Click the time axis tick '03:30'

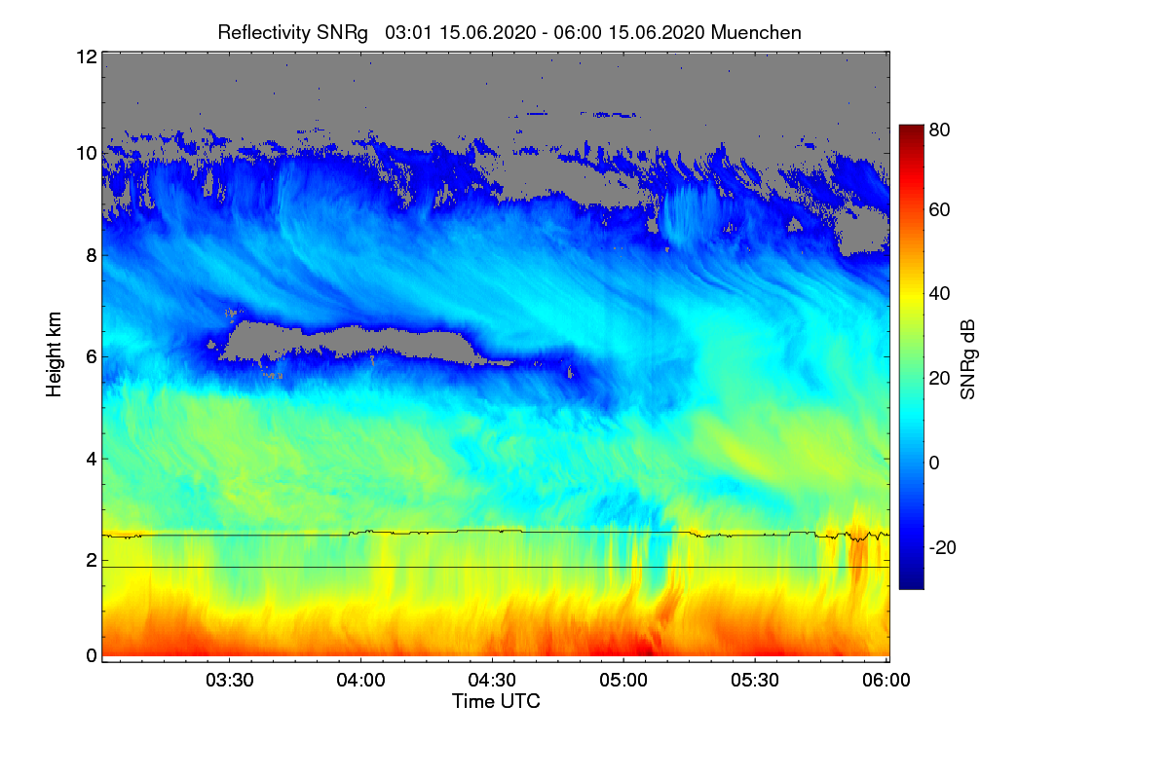[x=230, y=682]
